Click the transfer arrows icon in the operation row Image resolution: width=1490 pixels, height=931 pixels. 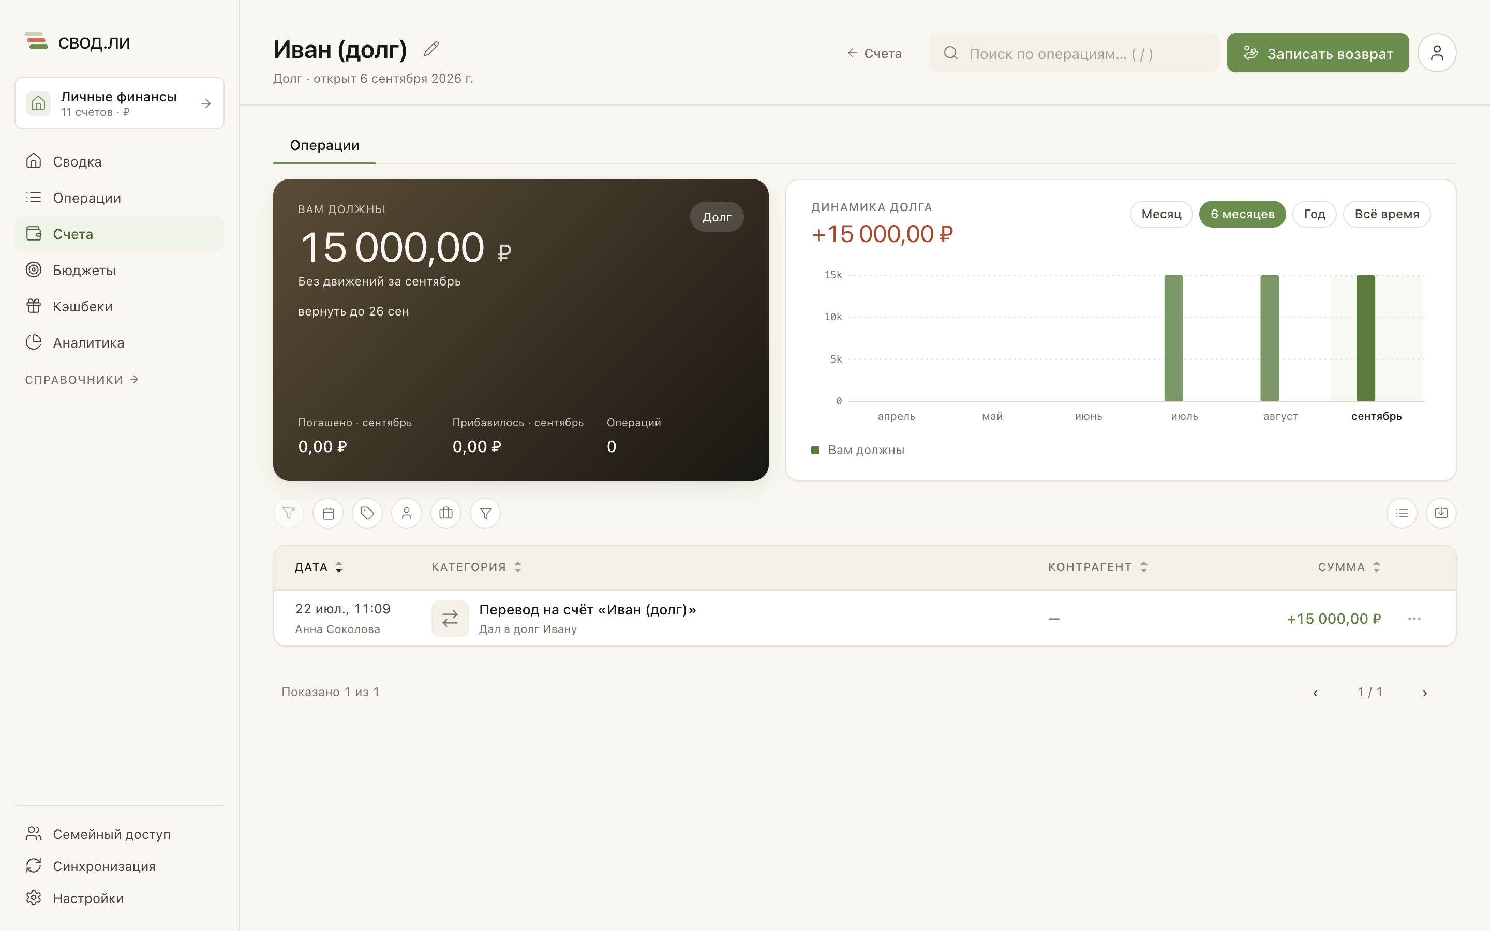pos(450,618)
